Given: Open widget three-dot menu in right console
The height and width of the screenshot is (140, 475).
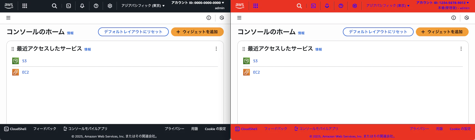Looking at the screenshot, I should (x=461, y=49).
